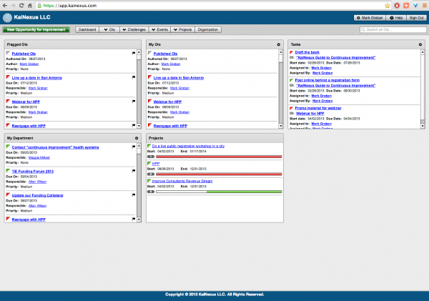Toggle flag on Update our Funding Collateral
This screenshot has width=429, height=301.
pos(134,195)
